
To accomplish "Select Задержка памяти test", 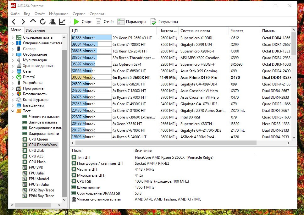I will coord(44,134).
